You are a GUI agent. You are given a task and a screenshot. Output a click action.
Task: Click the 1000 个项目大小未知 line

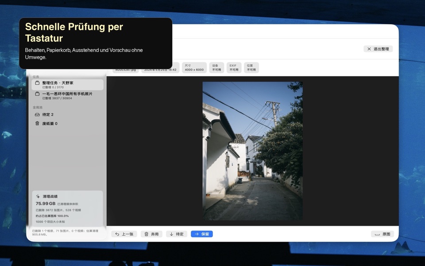coord(50,222)
